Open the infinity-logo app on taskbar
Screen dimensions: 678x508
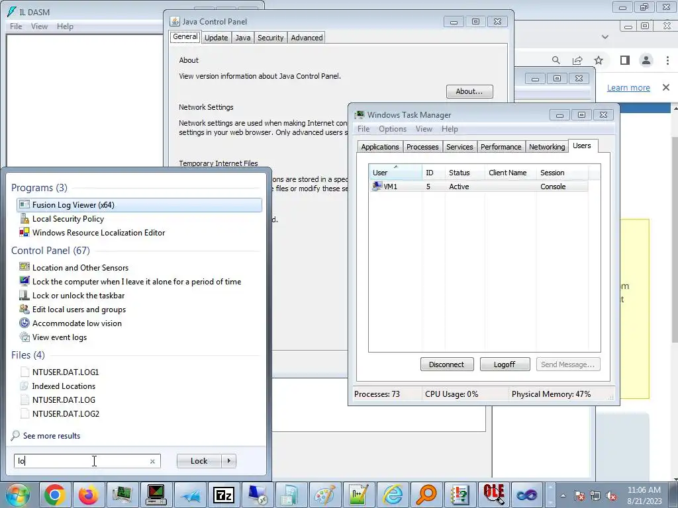(x=527, y=495)
